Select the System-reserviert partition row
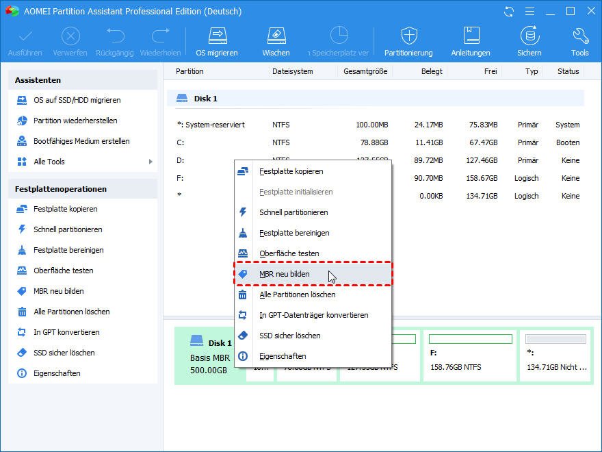Screen dimensions: 602x452 click(x=210, y=125)
